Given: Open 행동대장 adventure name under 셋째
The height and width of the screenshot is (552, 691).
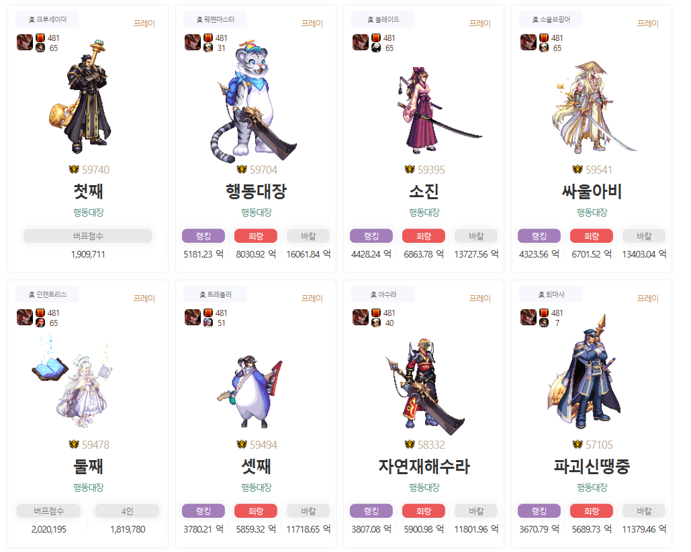Looking at the screenshot, I should [256, 488].
